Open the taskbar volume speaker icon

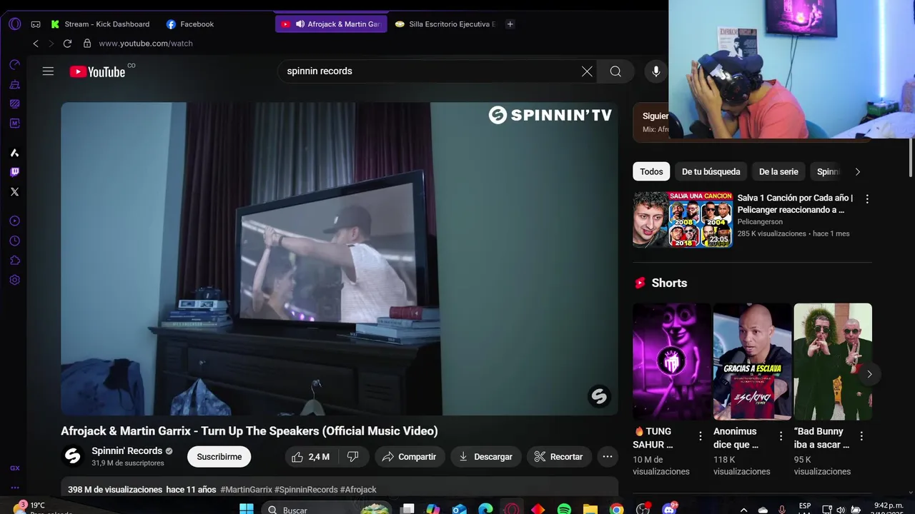coord(840,510)
